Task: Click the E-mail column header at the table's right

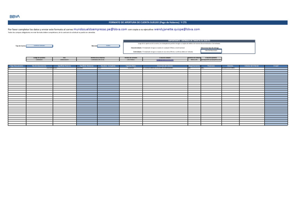Action: click(276, 66)
